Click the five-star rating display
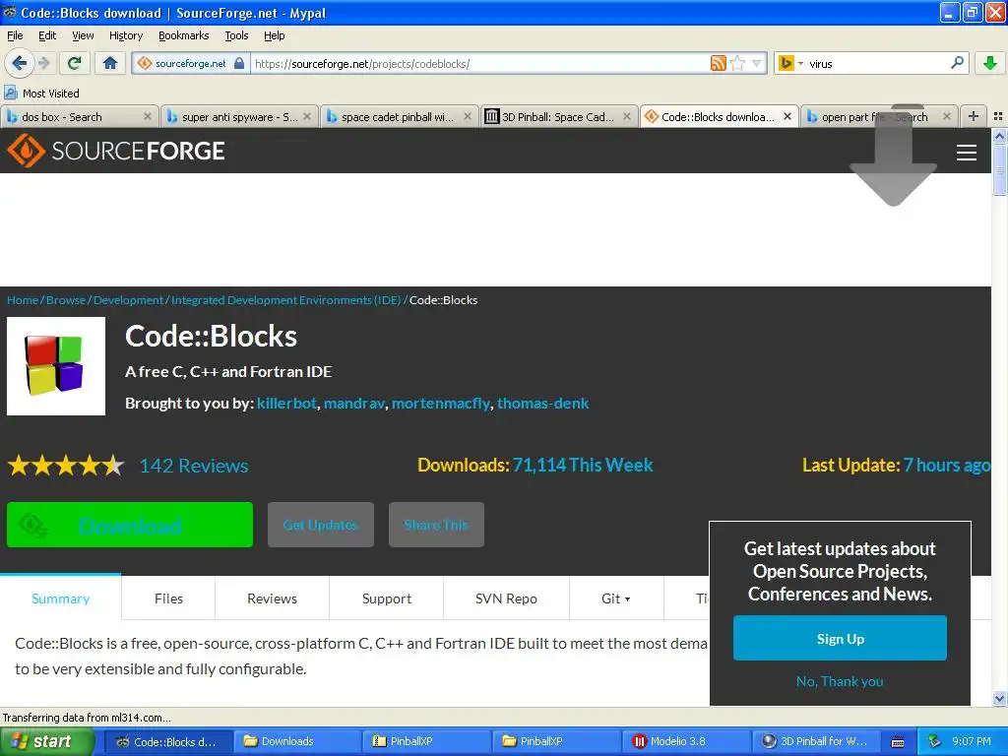This screenshot has width=1008, height=756. (x=66, y=465)
